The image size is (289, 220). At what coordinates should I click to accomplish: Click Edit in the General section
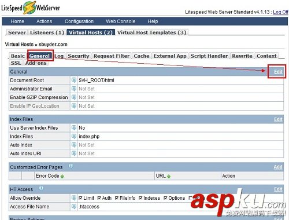[x=278, y=72]
